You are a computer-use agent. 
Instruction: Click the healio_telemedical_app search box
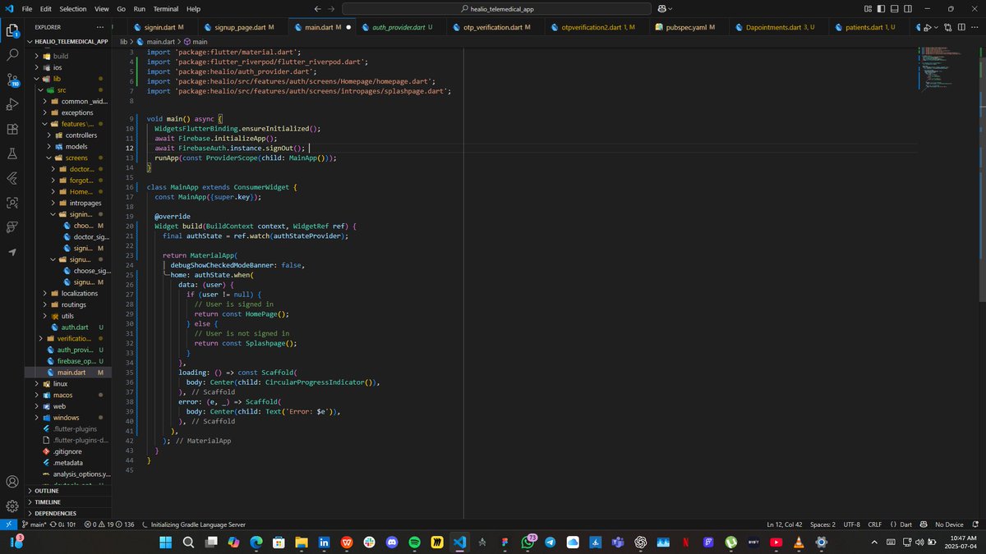495,8
